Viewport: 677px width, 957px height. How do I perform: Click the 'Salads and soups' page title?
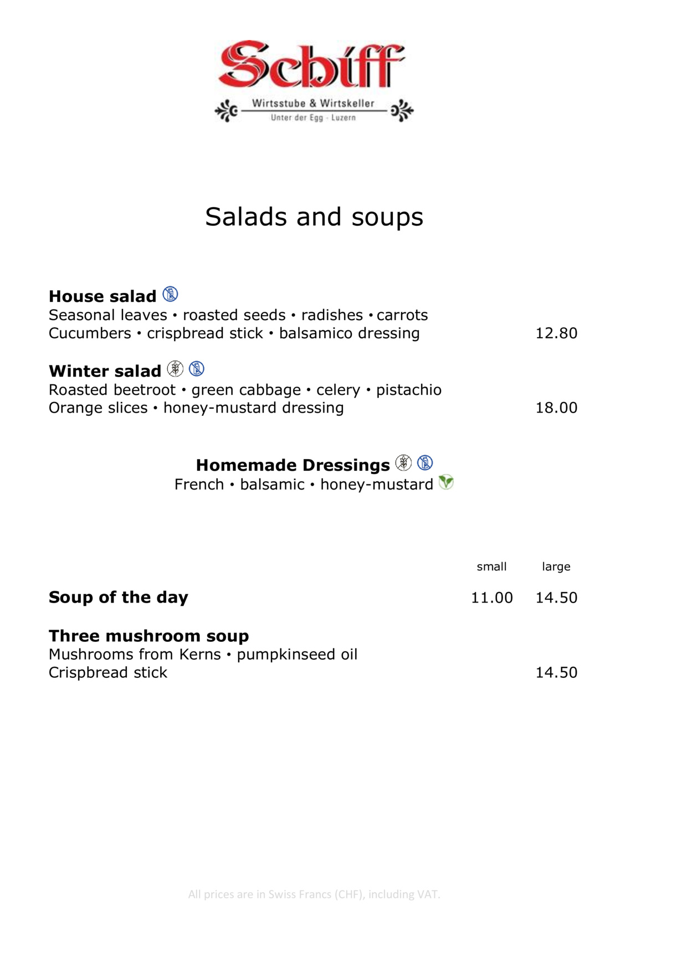coord(314,217)
